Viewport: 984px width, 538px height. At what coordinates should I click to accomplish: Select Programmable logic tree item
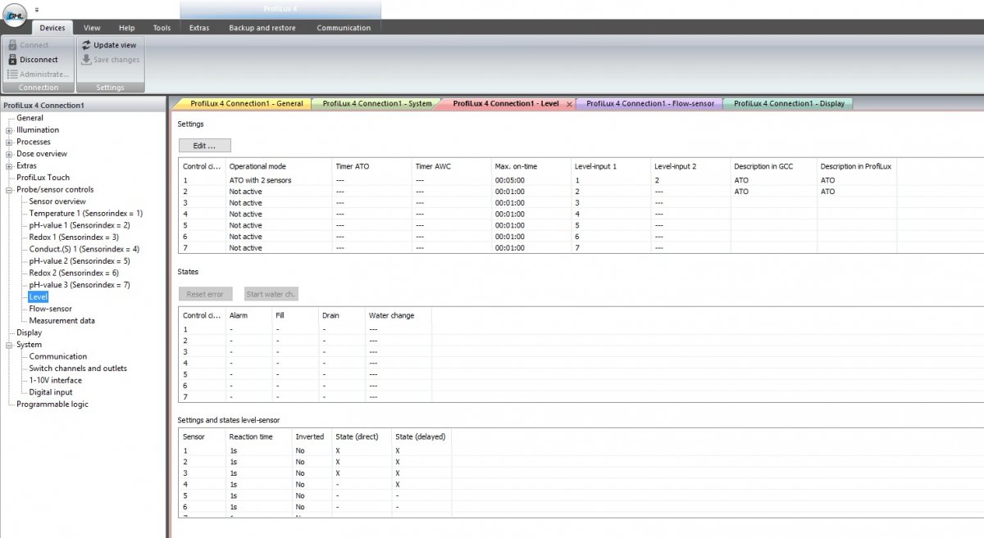point(52,405)
